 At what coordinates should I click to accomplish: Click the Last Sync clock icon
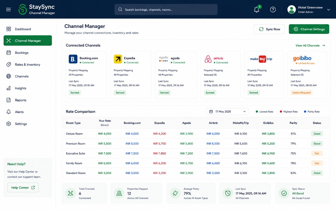point(228,193)
